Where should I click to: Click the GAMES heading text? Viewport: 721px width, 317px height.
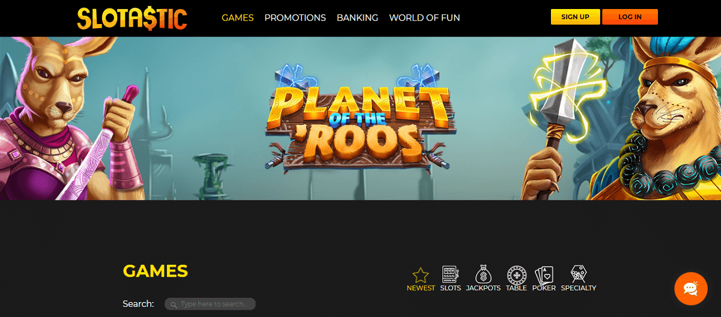155,271
